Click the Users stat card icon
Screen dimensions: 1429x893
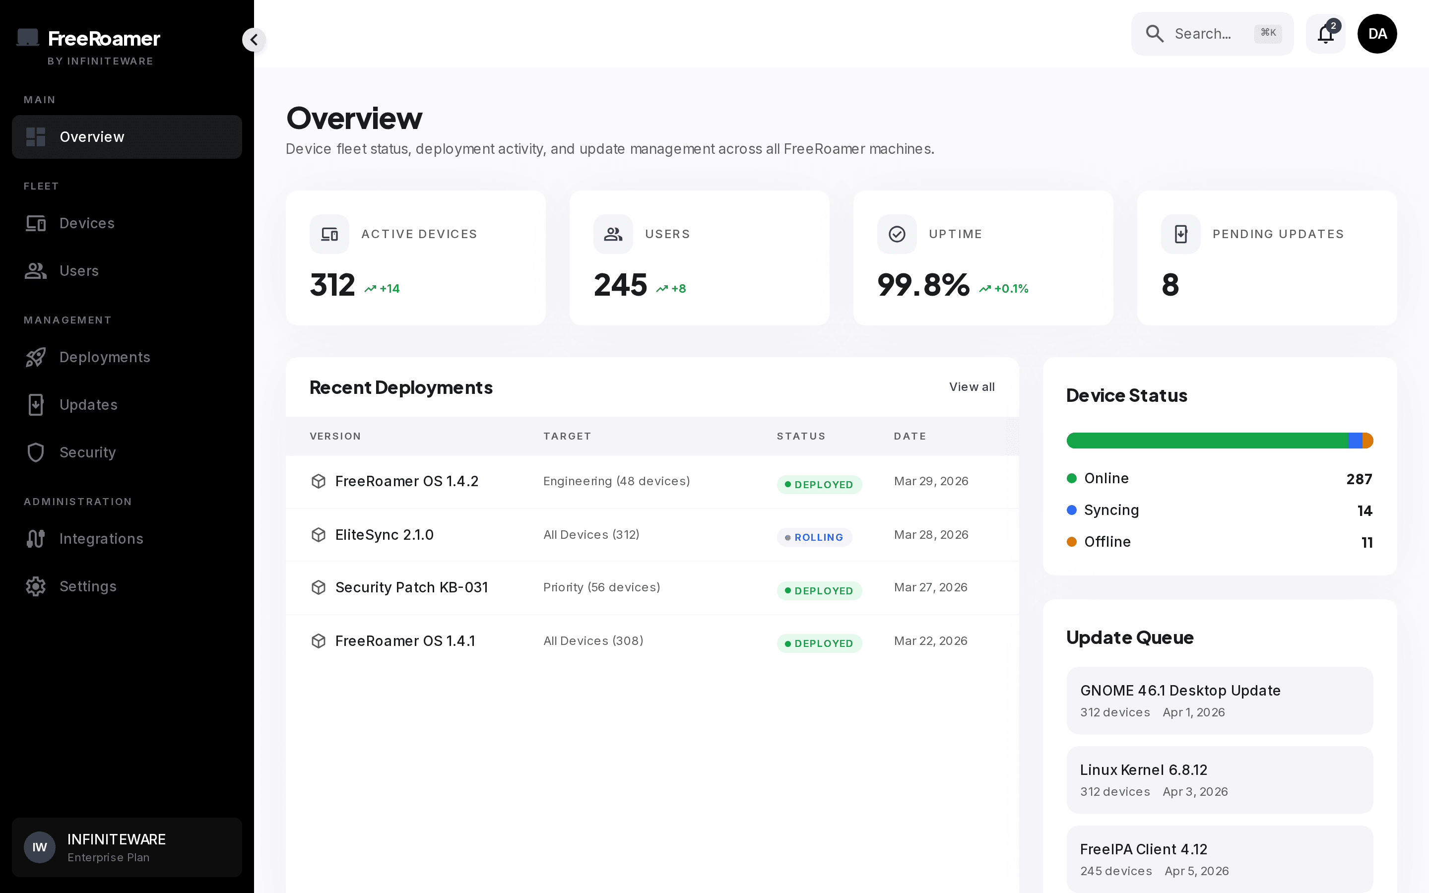pos(613,234)
